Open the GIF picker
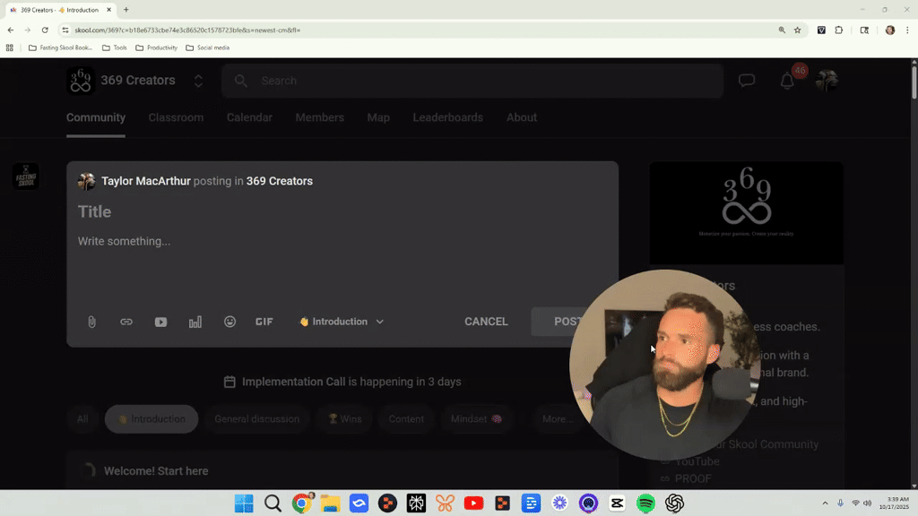This screenshot has width=918, height=516. point(264,322)
